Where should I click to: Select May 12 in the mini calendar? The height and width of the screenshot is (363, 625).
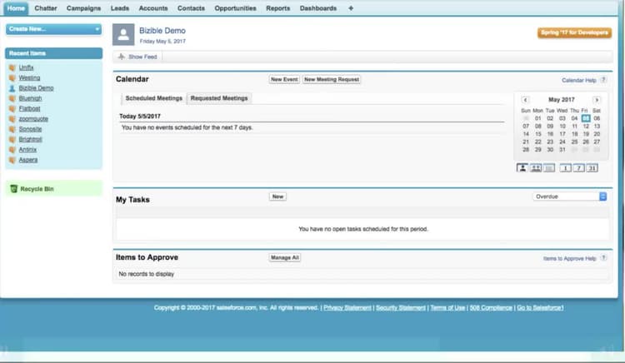(x=586, y=127)
